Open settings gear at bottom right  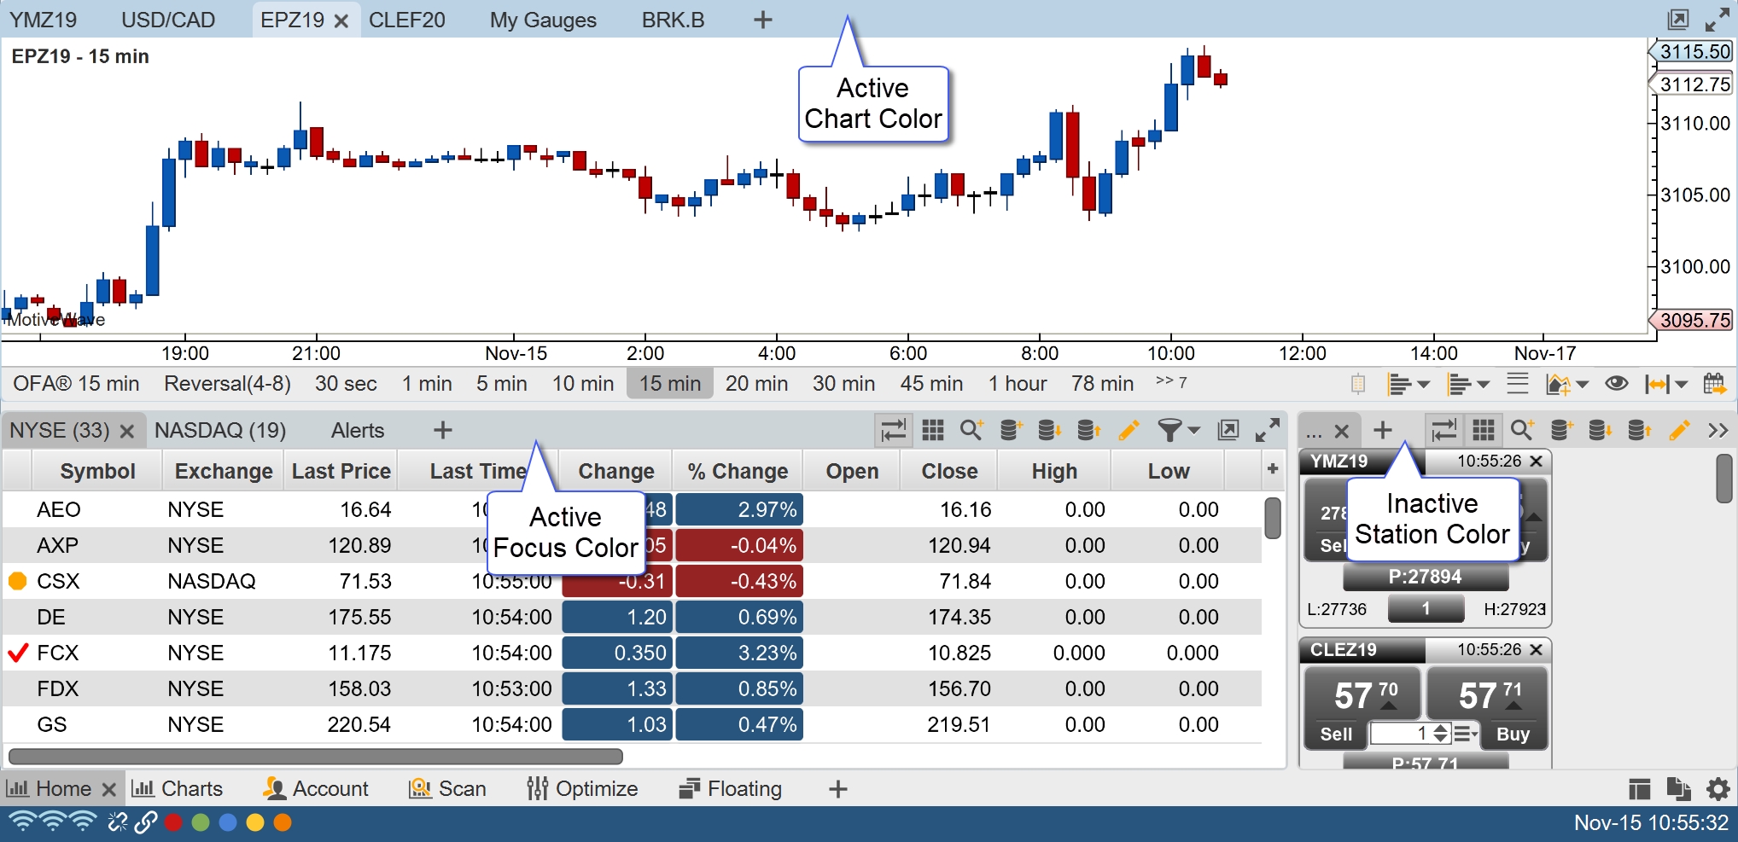click(1718, 789)
